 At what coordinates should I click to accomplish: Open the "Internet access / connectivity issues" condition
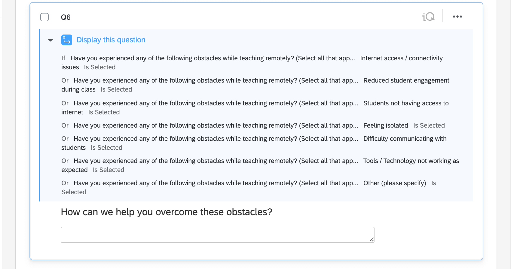(401, 58)
